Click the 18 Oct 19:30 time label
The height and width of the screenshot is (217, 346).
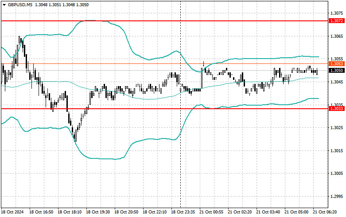(98, 212)
